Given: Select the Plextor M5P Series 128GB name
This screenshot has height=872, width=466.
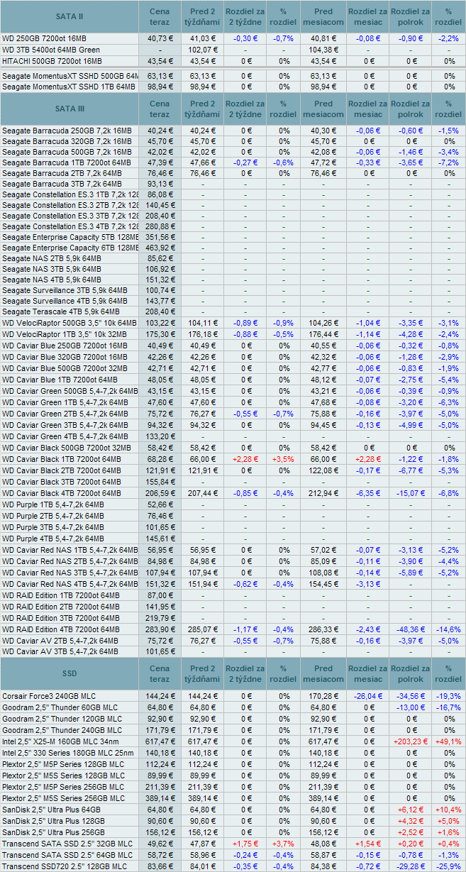Looking at the screenshot, I should 63,764.
